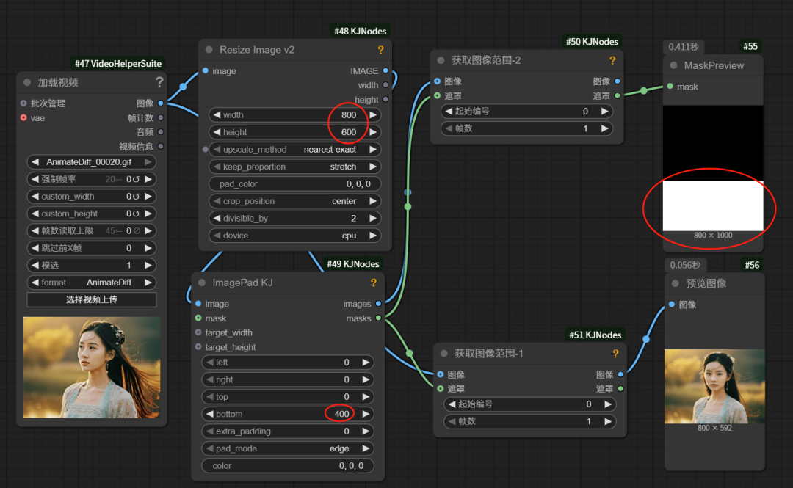Open the pad_mode dropdown set to edge
The height and width of the screenshot is (488, 793).
click(287, 448)
